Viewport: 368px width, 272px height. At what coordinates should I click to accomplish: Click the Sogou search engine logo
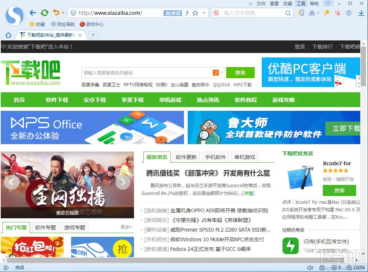click(216, 13)
